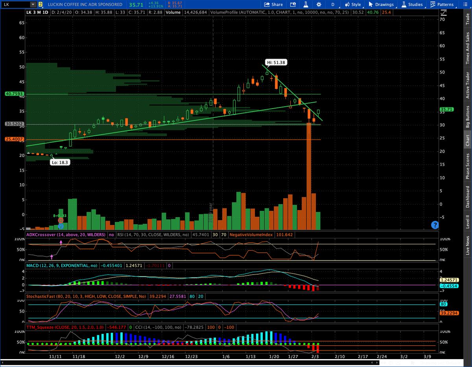472x367 pixels.
Task: Click the Share arrow icon
Action: tap(267, 5)
